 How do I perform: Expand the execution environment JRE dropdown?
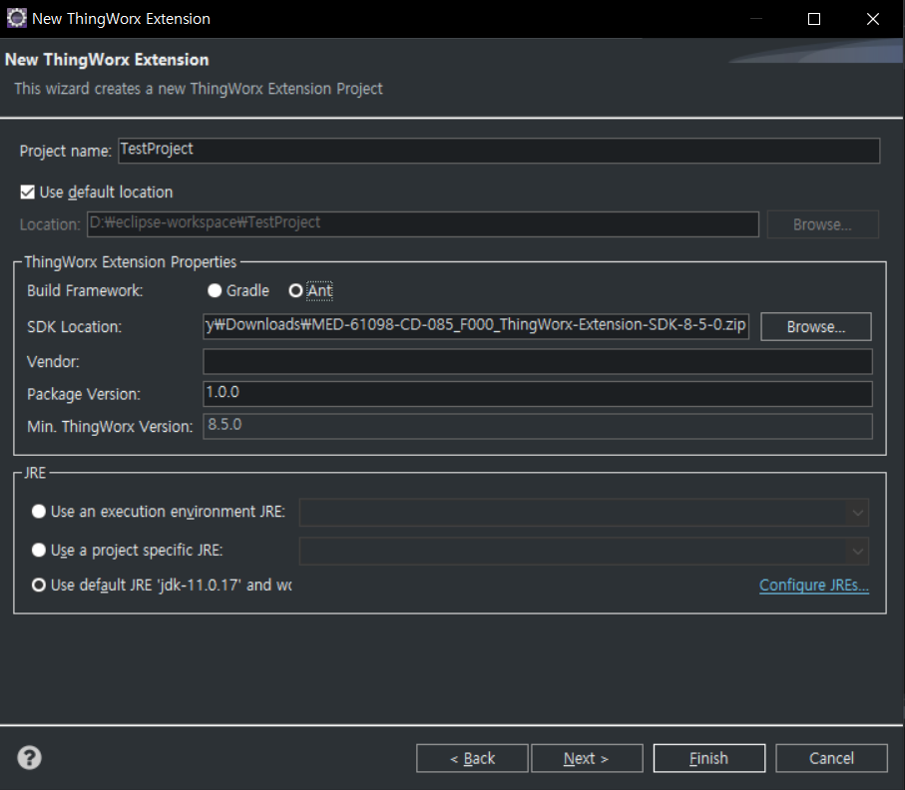coord(855,513)
